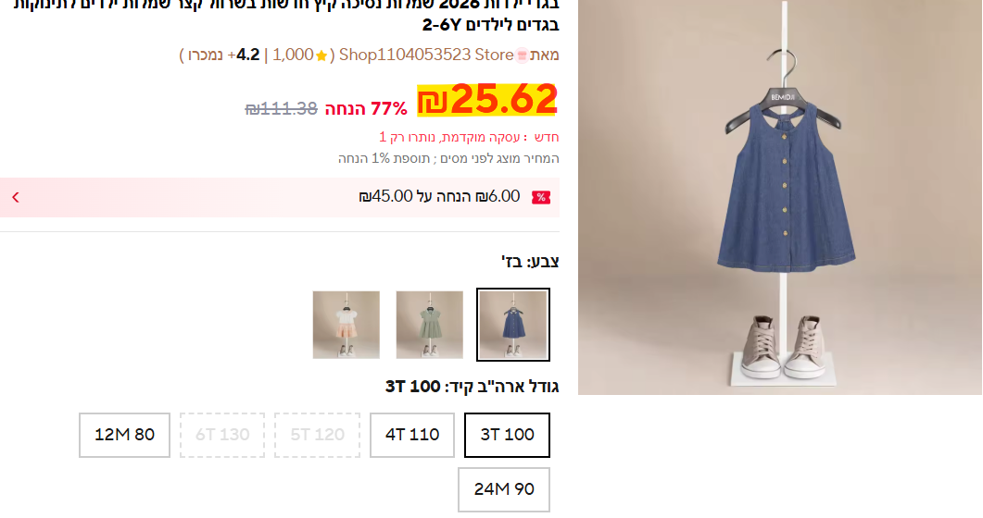The height and width of the screenshot is (518, 983).
Task: Choose size 4T 110
Action: click(x=412, y=435)
